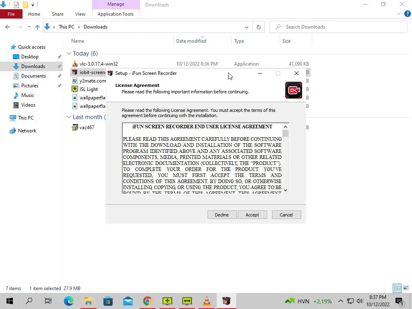Switch to the Share ribbon tab
The height and width of the screenshot is (309, 412).
click(58, 14)
